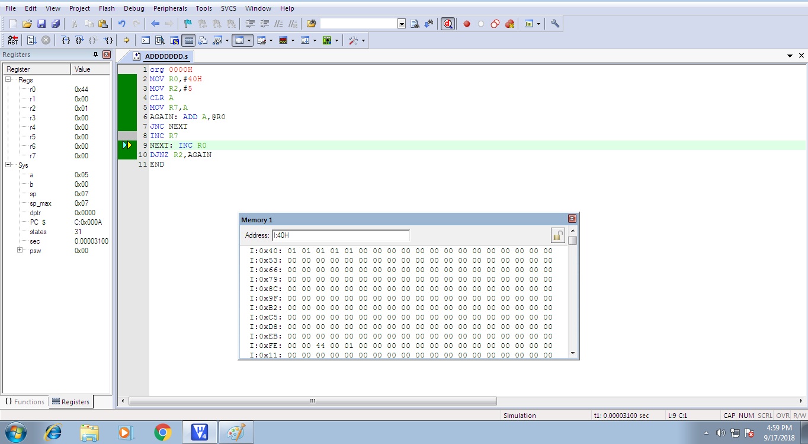Image resolution: width=808 pixels, height=444 pixels.
Task: Paste from clipboard using Paste icon
Action: click(x=103, y=24)
